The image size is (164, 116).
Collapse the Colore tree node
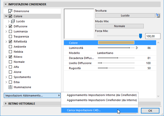pyautogui.click(x=6, y=16)
